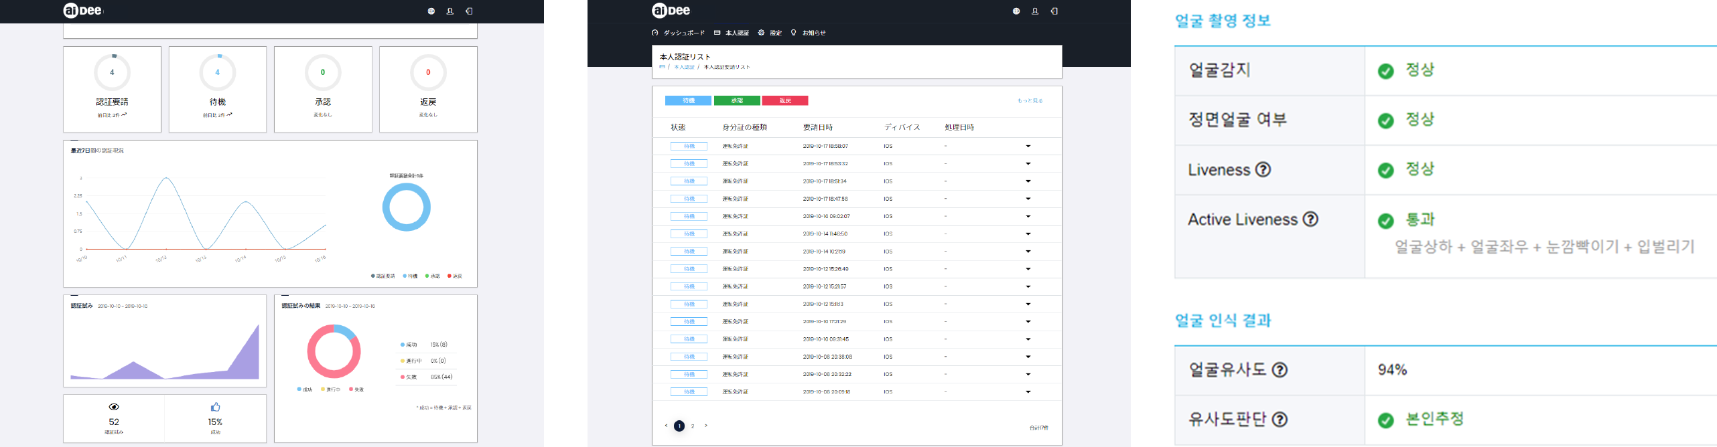Click logout icon in list window header
This screenshot has height=447, width=1717.
click(x=1054, y=11)
